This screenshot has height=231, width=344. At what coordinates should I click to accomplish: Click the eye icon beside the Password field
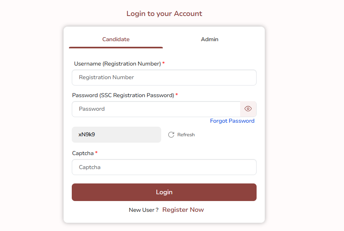[x=248, y=109]
